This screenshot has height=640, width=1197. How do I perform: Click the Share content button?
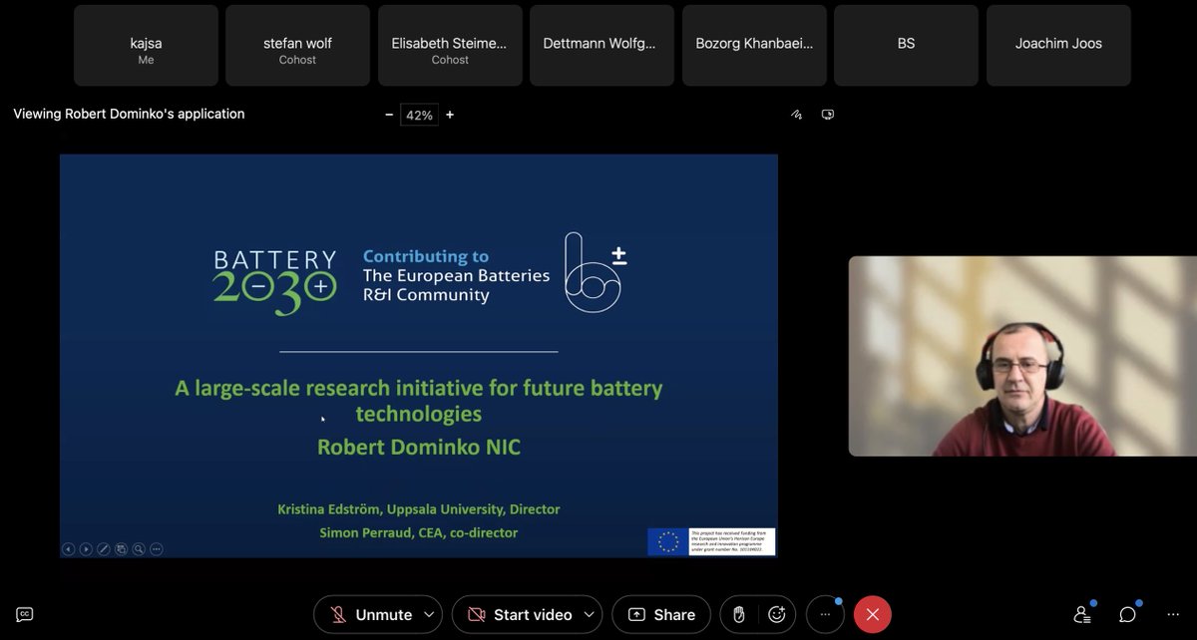661,615
